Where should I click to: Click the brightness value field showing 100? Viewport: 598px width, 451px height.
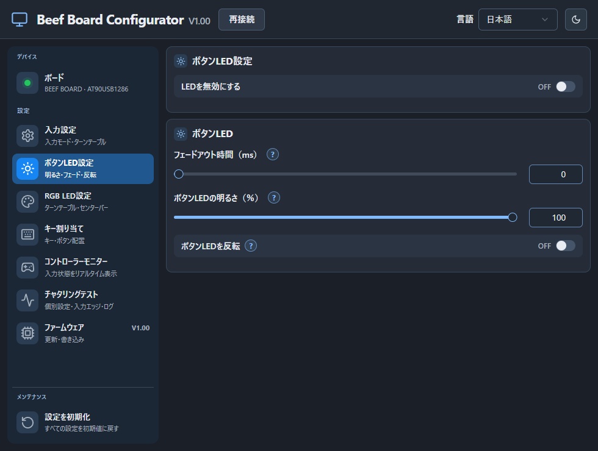(556, 218)
